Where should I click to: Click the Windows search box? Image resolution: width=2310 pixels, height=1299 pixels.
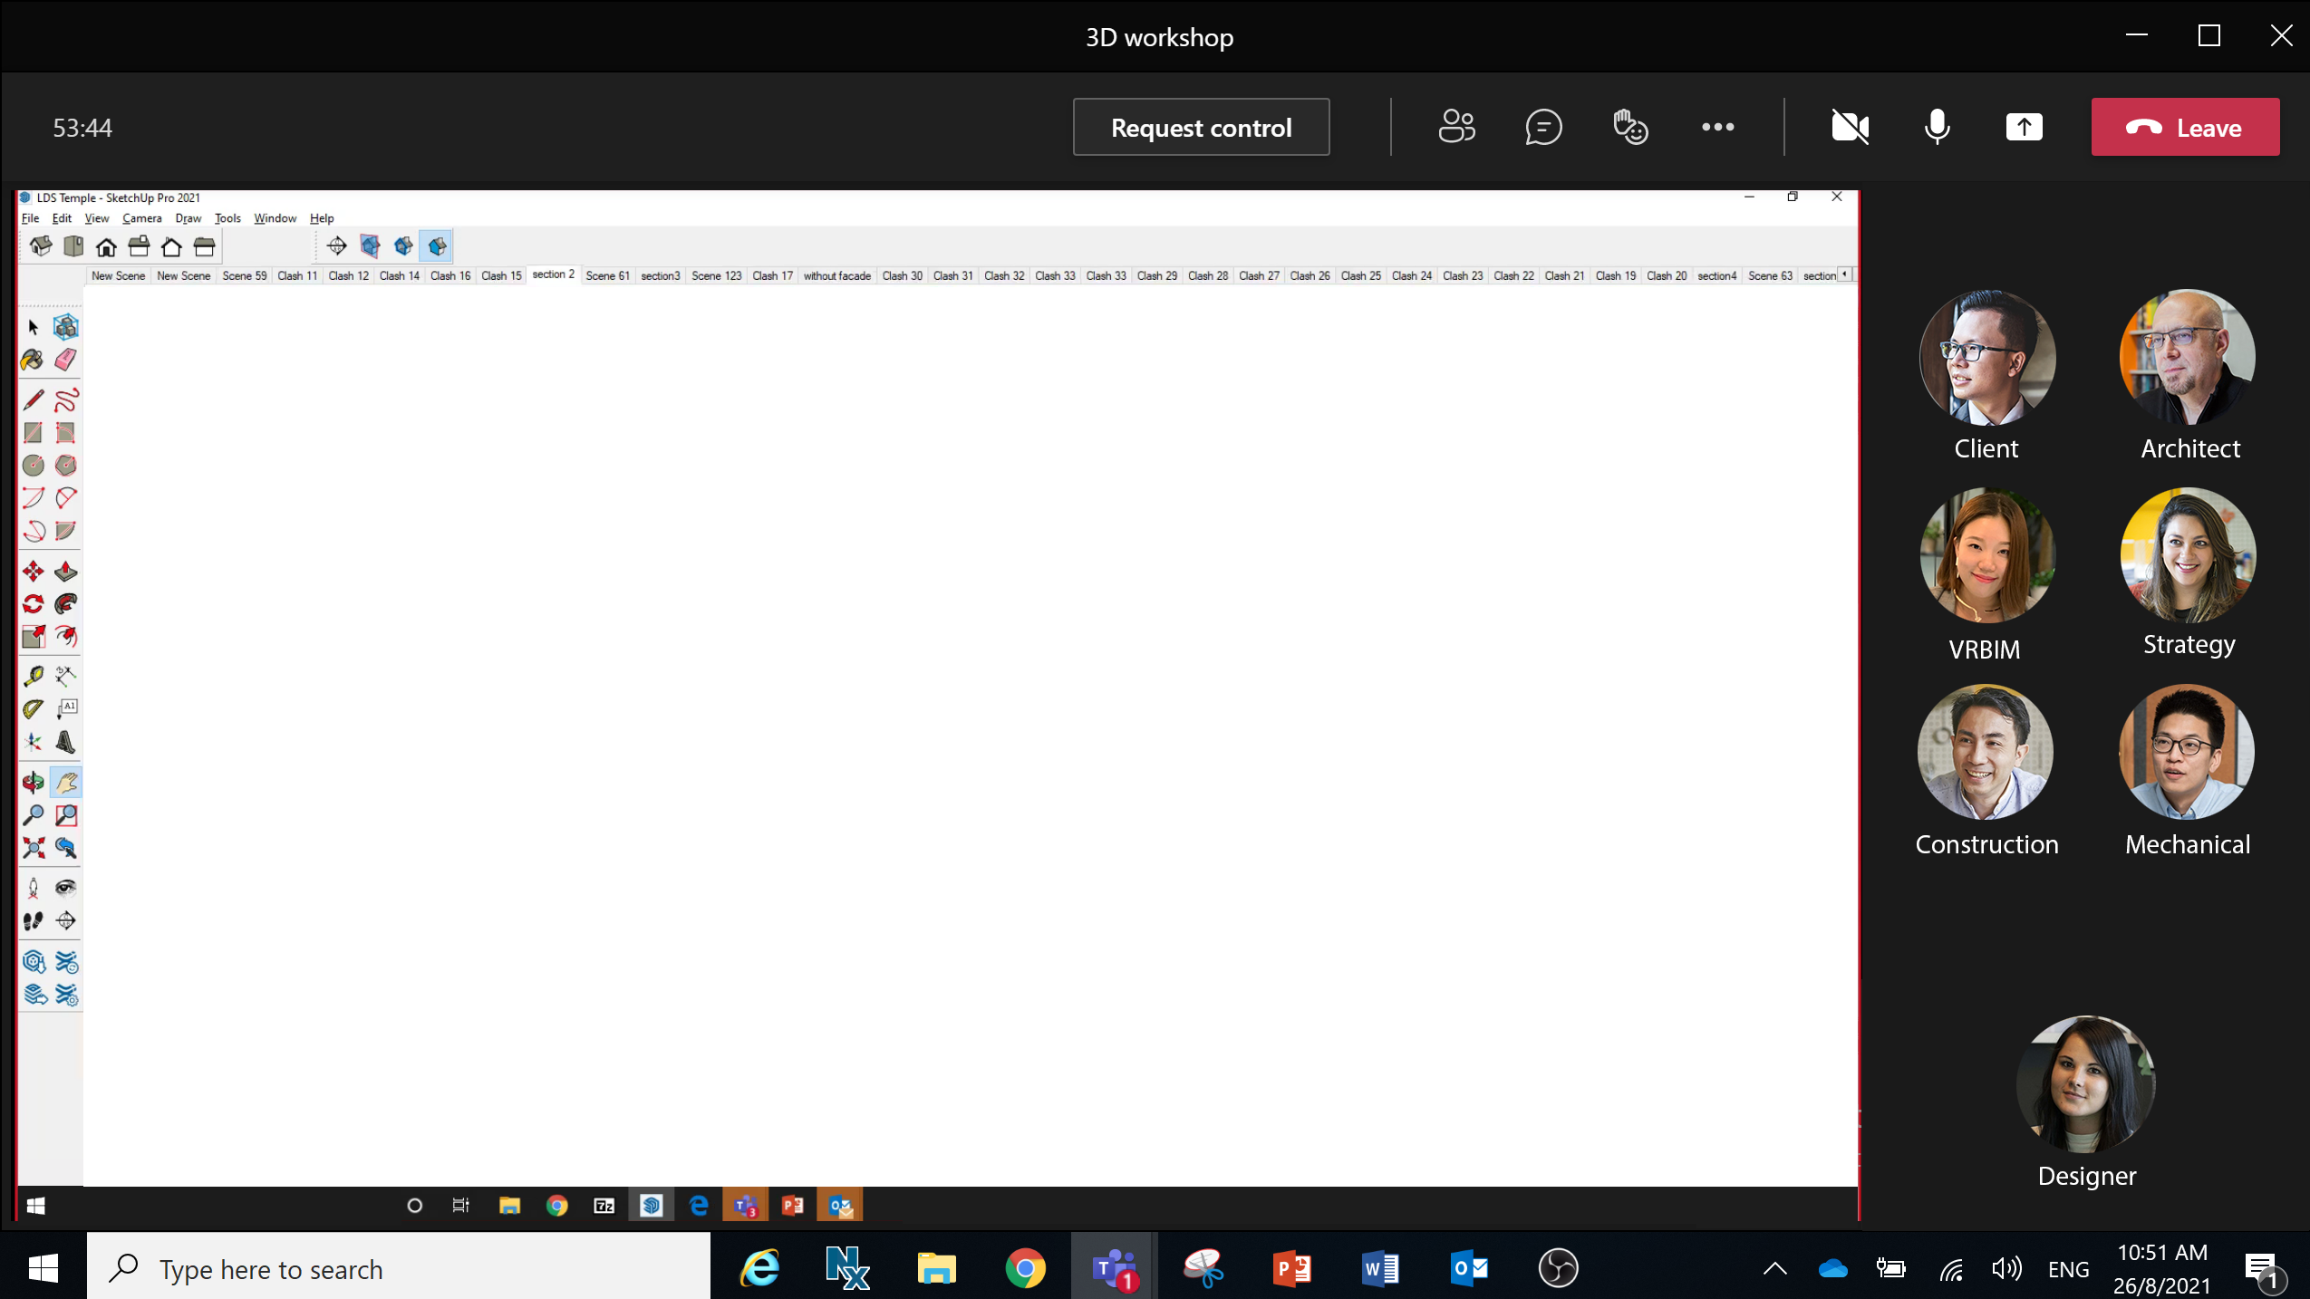tap(399, 1268)
